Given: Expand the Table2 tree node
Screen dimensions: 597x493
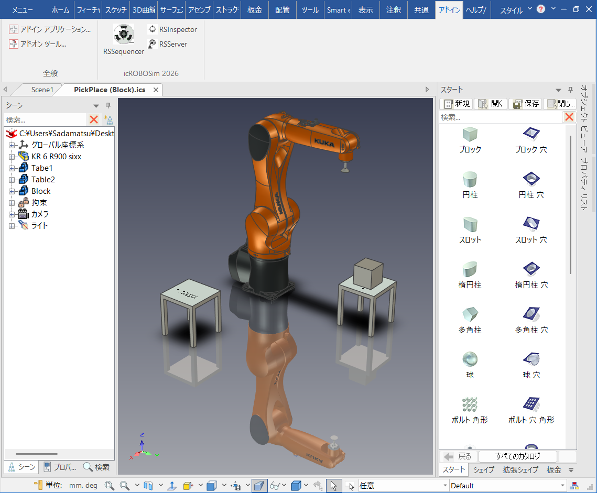Looking at the screenshot, I should tap(12, 180).
